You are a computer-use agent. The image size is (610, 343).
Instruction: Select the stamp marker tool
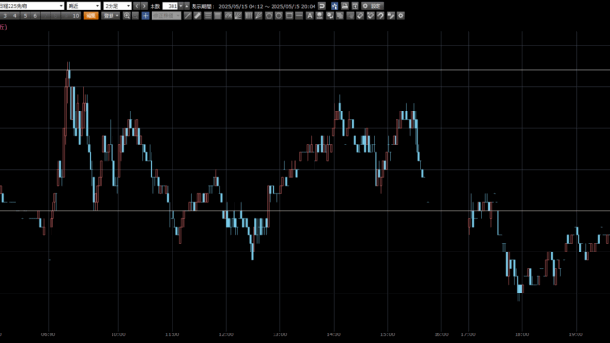pos(319,16)
